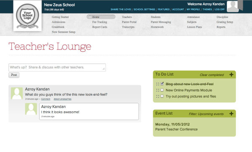The height and width of the screenshot is (152, 252).
Task: Open Getting Started menu item
Action: pyautogui.click(x=60, y=17)
